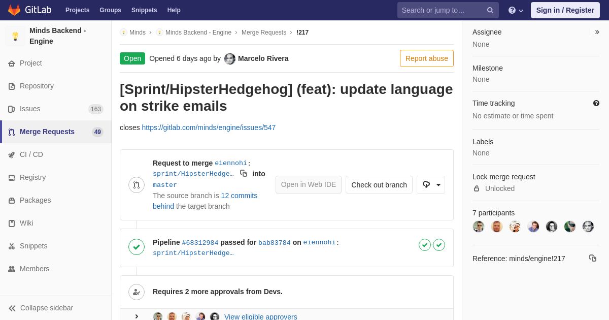Open the Projects menu
This screenshot has width=609, height=320.
pos(77,10)
